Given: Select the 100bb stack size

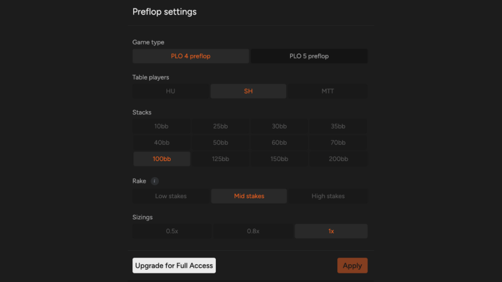Looking at the screenshot, I should click(x=162, y=159).
